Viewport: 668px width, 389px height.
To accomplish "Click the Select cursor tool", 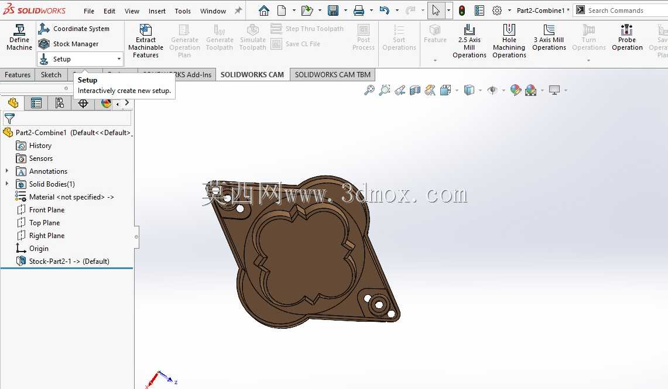I will point(436,11).
